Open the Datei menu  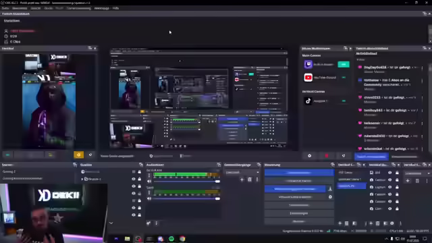click(5, 8)
